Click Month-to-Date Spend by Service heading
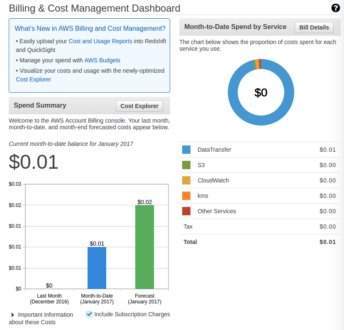The height and width of the screenshot is (330, 344). (235, 27)
